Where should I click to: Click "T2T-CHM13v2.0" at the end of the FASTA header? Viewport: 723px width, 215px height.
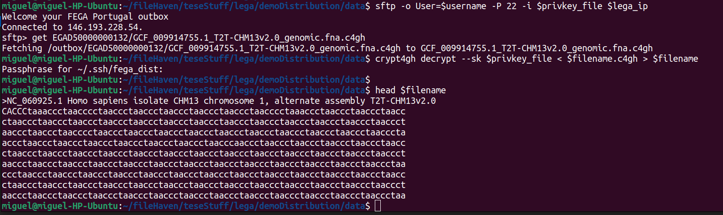point(403,101)
